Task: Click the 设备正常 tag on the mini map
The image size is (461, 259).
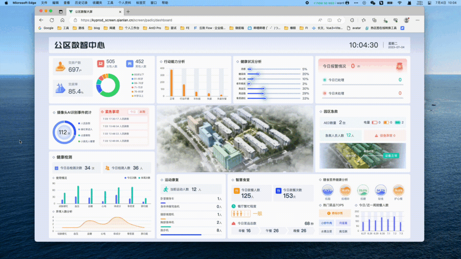Action: pos(391,155)
